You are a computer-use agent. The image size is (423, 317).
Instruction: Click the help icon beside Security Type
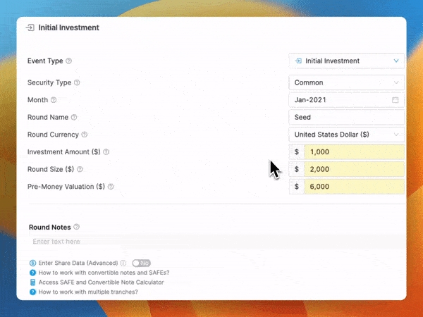tap(77, 83)
